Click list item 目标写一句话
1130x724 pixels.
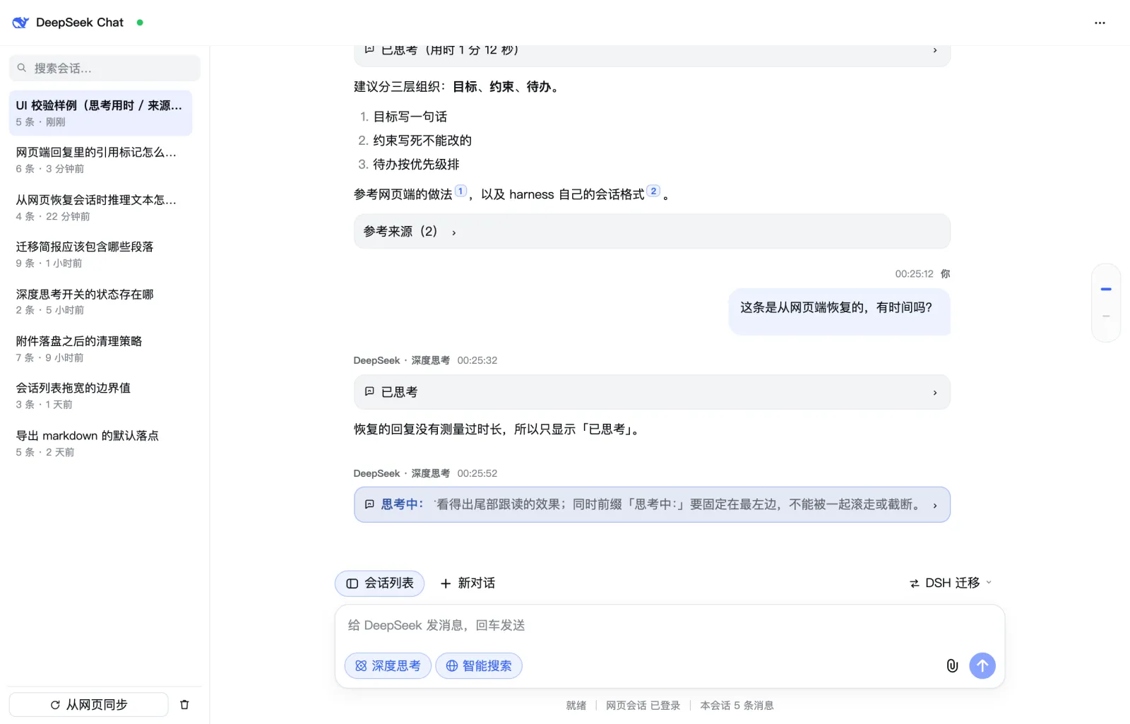point(410,117)
